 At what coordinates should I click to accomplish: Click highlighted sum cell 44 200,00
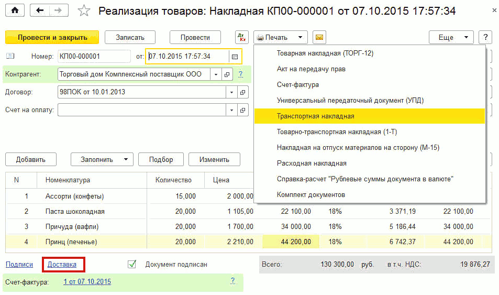pos(291,242)
